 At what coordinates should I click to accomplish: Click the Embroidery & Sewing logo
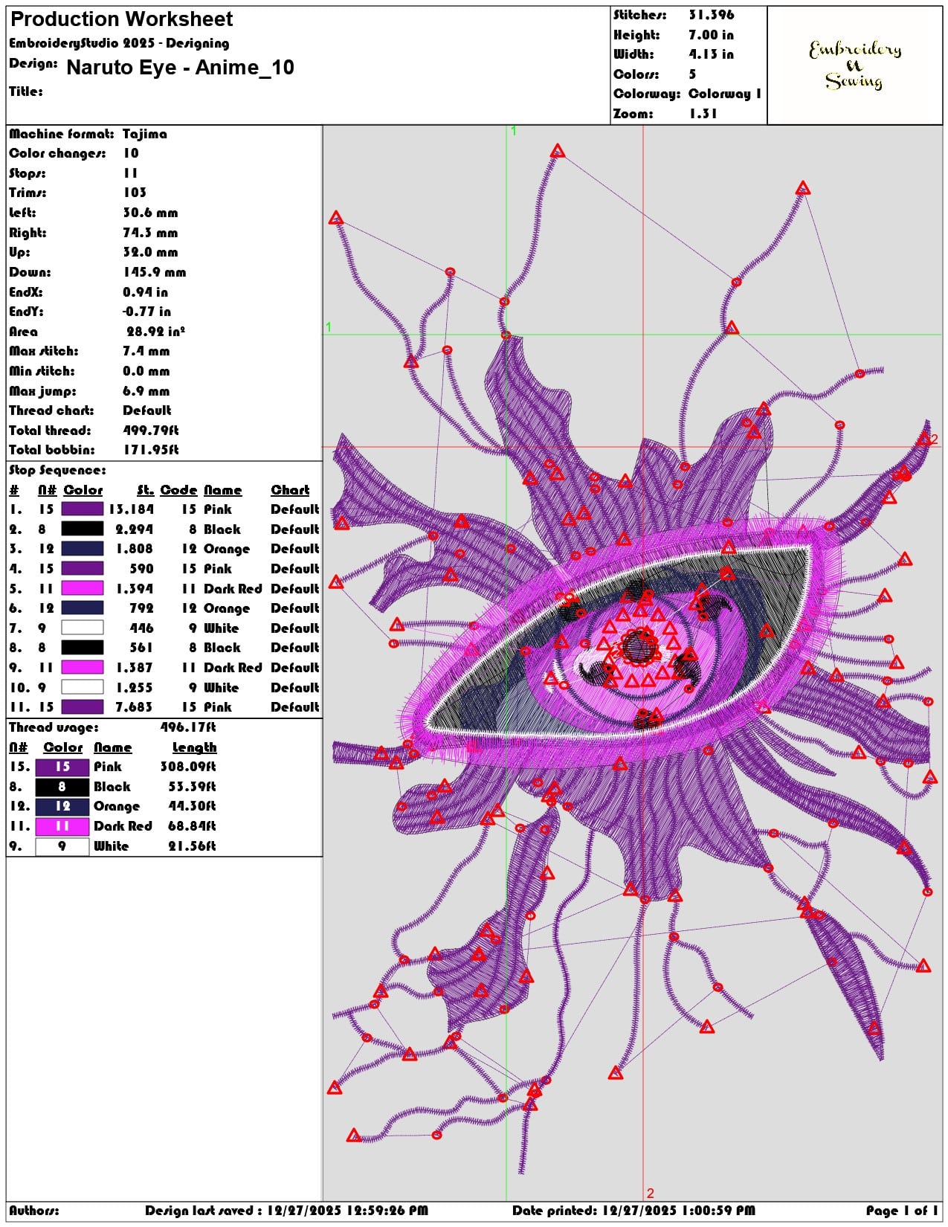point(854,65)
